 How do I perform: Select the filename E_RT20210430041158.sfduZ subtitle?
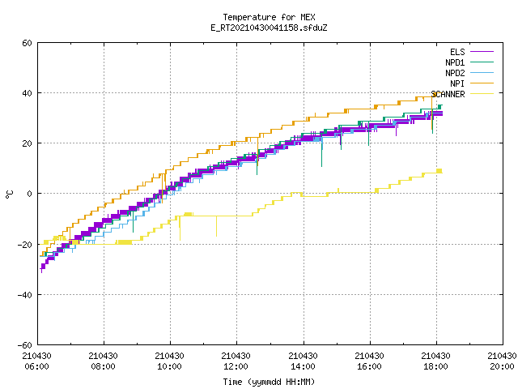point(269,28)
